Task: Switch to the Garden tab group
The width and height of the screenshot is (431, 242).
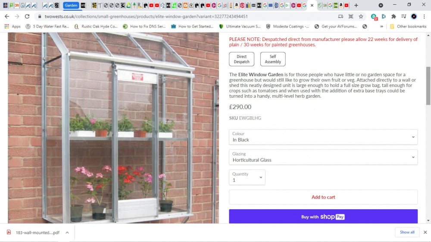Action: pos(71,5)
